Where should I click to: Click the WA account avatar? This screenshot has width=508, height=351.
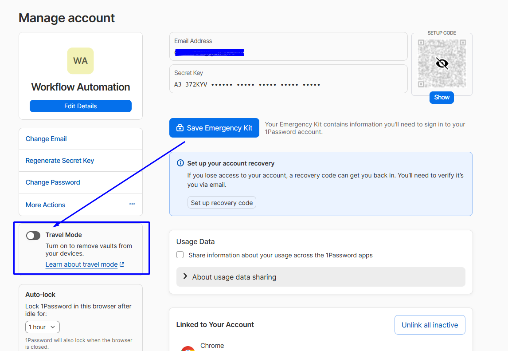(80, 61)
